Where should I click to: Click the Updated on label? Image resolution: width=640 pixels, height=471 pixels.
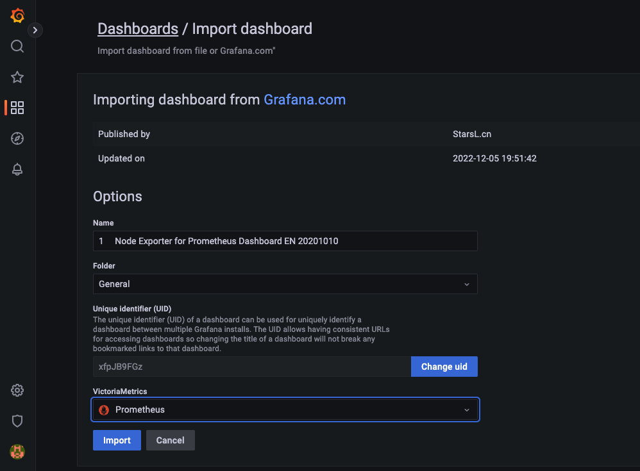click(121, 159)
